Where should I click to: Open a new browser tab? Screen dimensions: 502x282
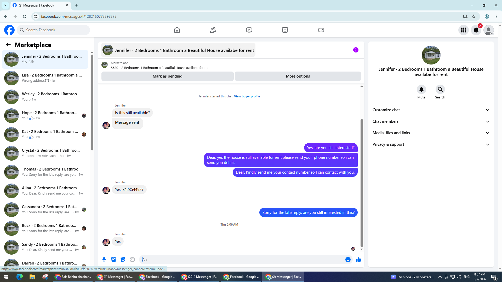coord(76,5)
